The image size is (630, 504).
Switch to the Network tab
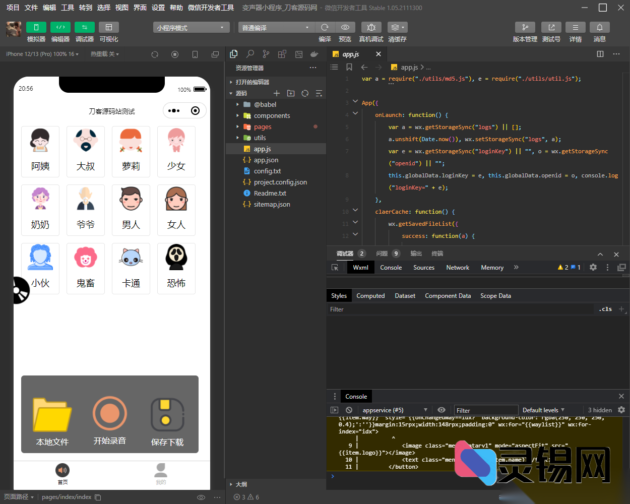pyautogui.click(x=457, y=268)
